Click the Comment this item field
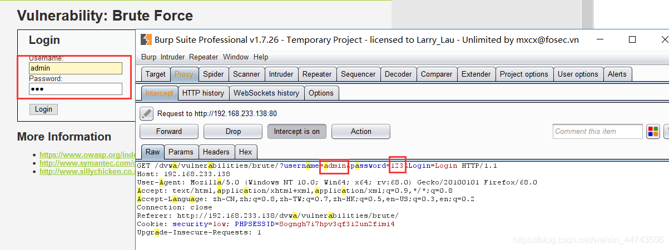The height and width of the screenshot is (250, 669). [x=598, y=132]
